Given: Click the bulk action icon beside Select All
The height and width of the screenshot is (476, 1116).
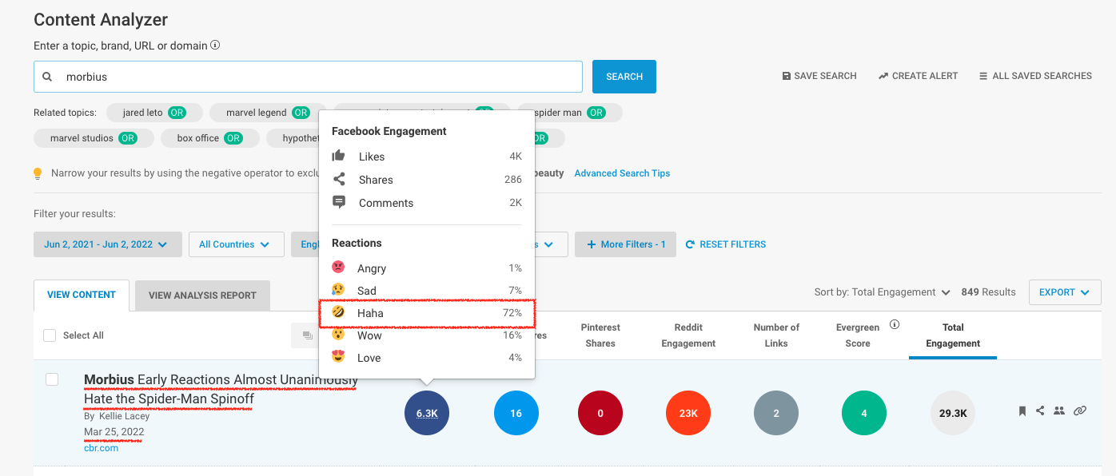Looking at the screenshot, I should click(x=307, y=336).
